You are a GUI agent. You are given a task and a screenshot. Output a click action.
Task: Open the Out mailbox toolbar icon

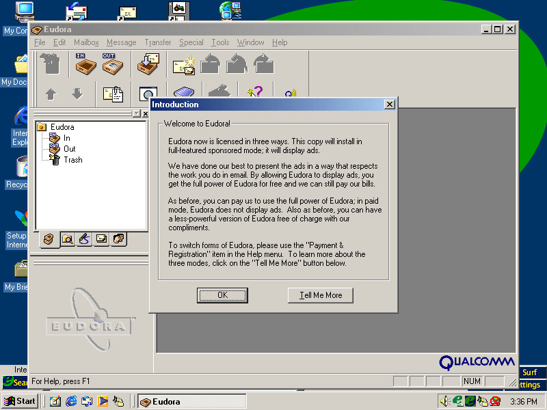(x=112, y=64)
